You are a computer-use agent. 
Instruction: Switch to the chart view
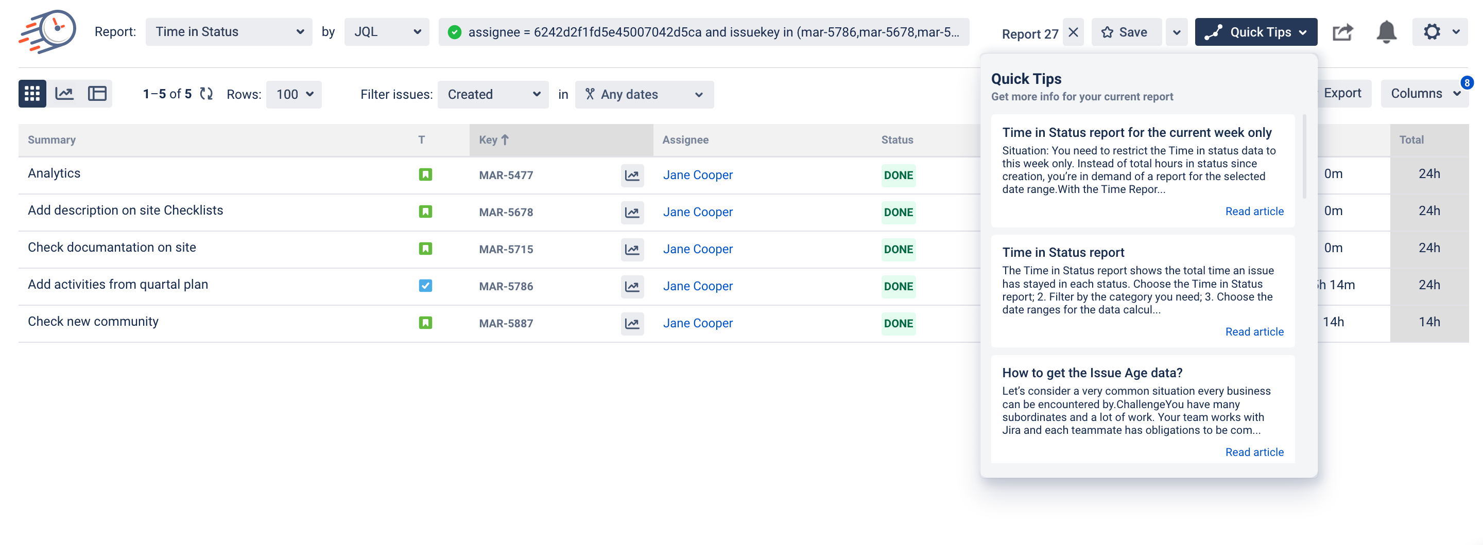click(x=64, y=93)
